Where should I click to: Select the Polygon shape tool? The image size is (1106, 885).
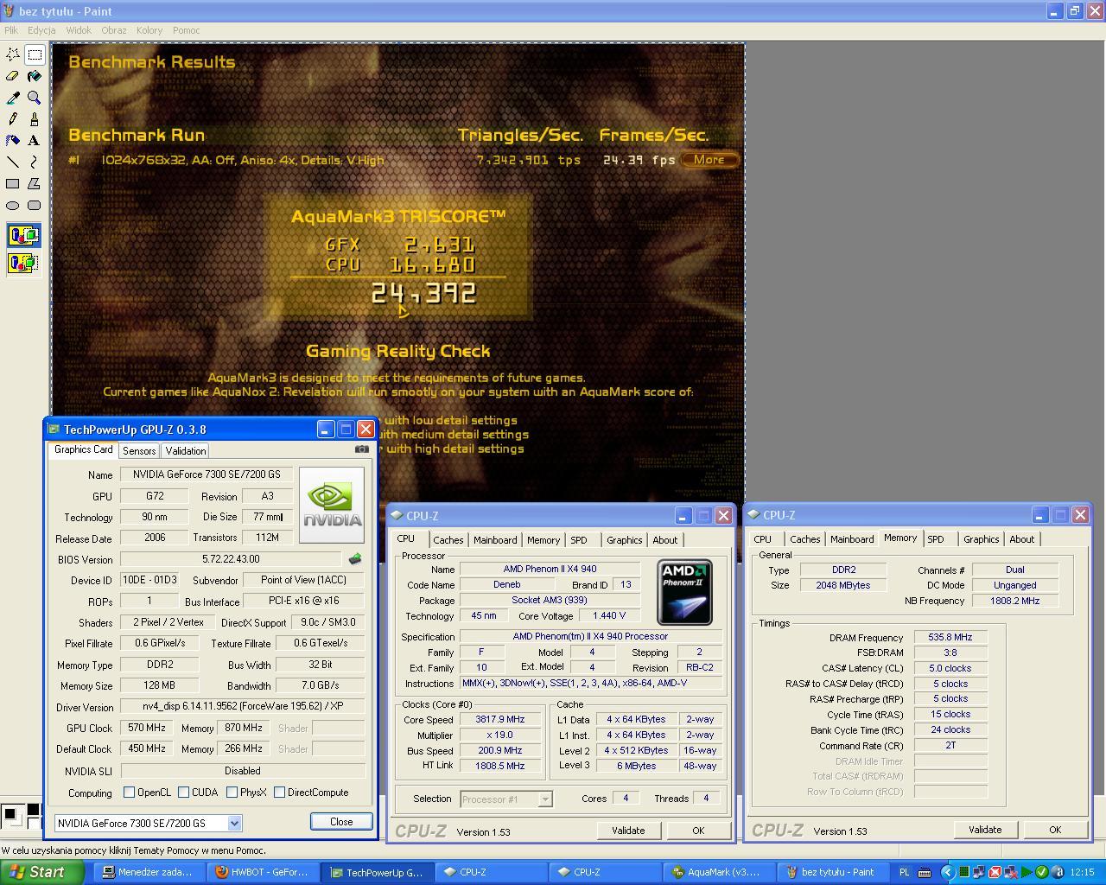(x=35, y=183)
